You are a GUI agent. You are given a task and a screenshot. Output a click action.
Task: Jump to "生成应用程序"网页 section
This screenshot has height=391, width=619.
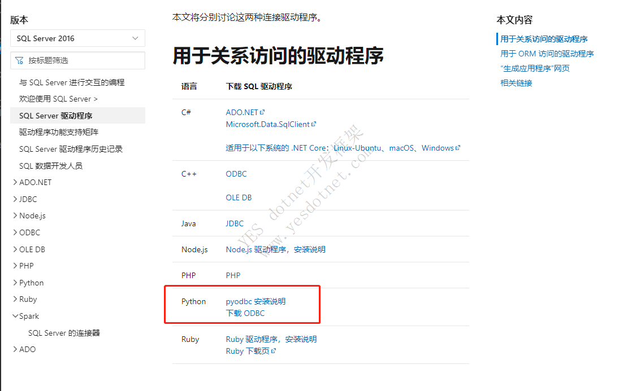[x=535, y=69]
